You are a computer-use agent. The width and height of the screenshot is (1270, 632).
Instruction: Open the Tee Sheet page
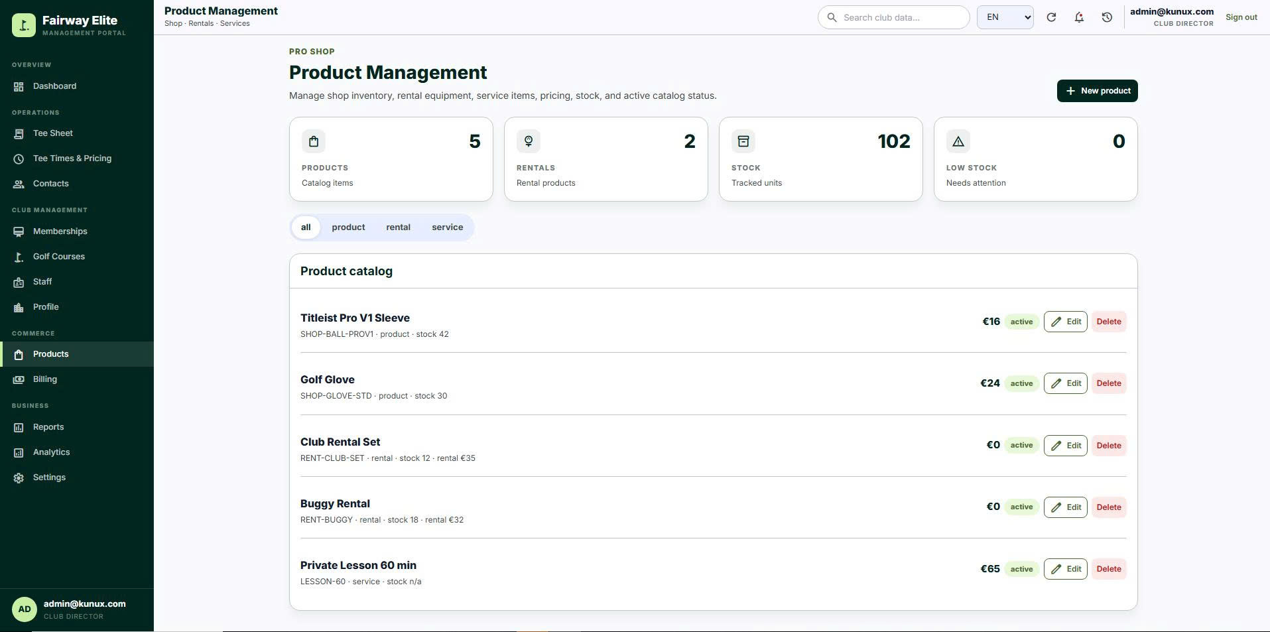pos(77,133)
